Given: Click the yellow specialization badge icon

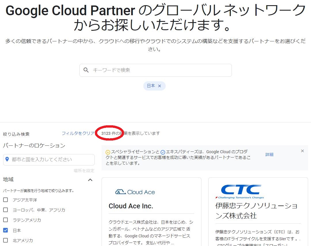Looking at the screenshot, I should (x=108, y=152).
